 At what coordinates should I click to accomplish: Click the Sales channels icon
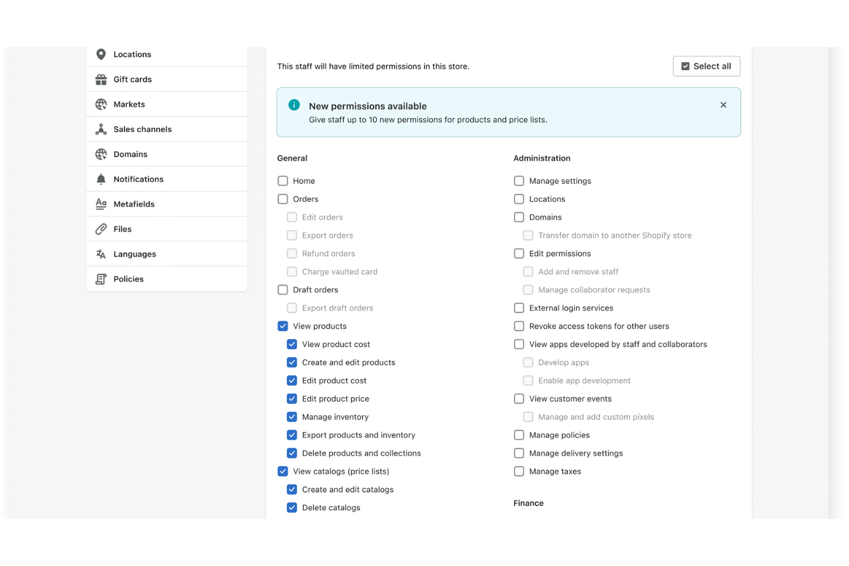[x=101, y=129]
